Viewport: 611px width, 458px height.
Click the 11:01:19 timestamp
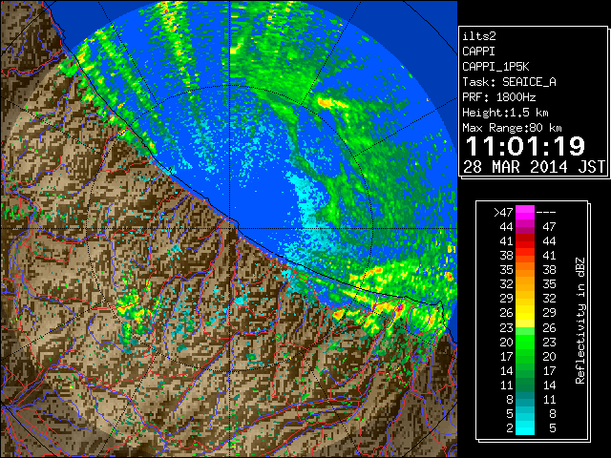[x=525, y=146]
